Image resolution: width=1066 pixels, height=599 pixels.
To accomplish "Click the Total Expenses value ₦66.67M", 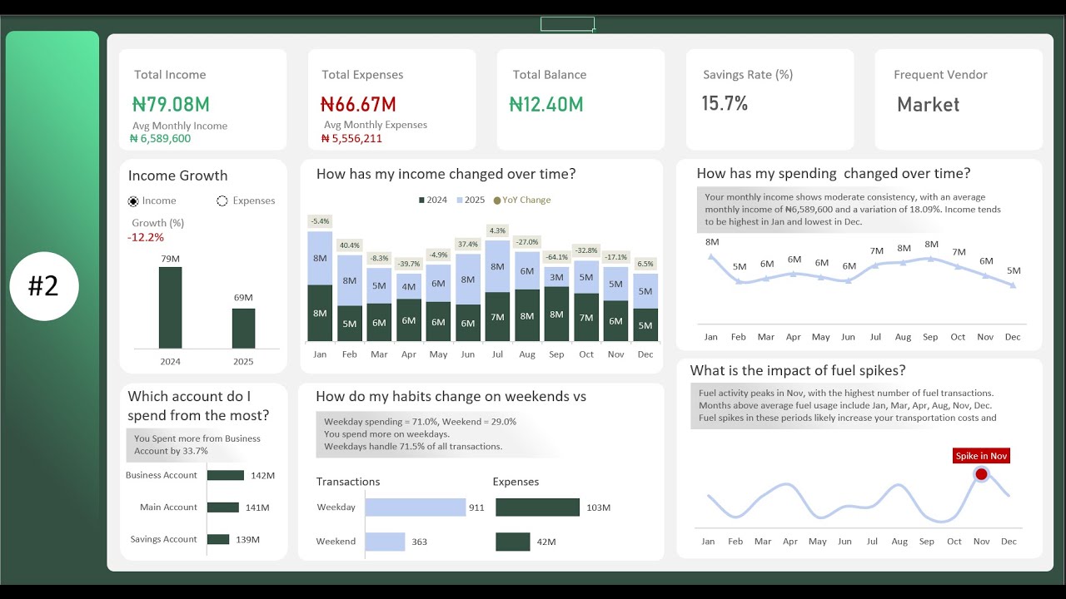I will pos(358,105).
